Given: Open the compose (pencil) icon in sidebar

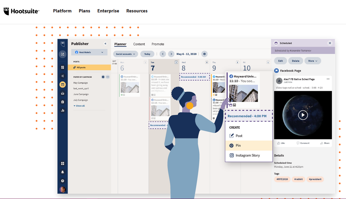Looking at the screenshot, I should click(x=63, y=54).
